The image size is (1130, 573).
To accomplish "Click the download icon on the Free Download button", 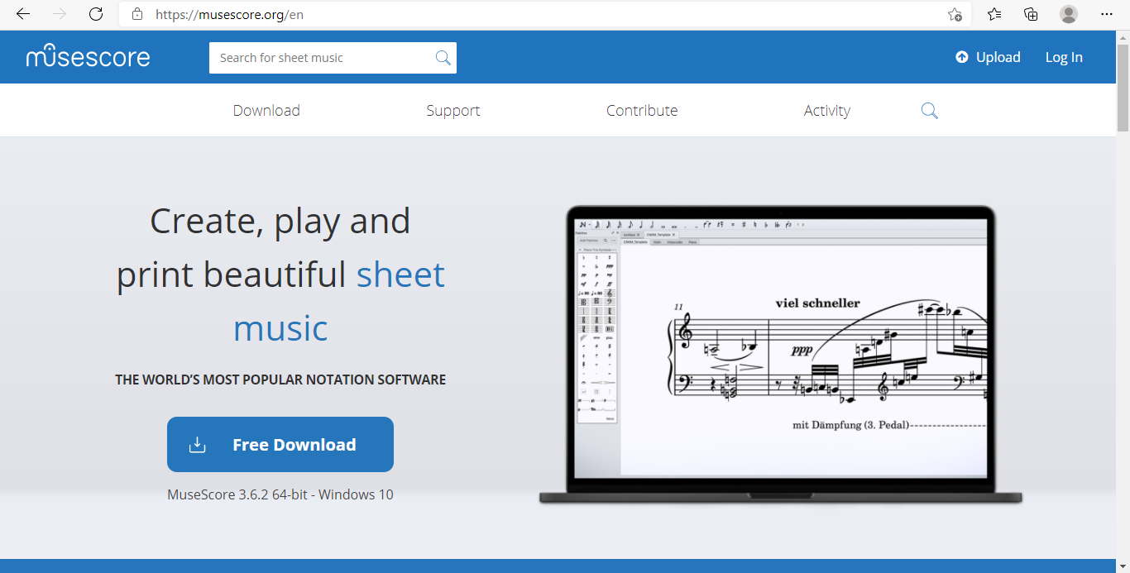I will coord(197,445).
